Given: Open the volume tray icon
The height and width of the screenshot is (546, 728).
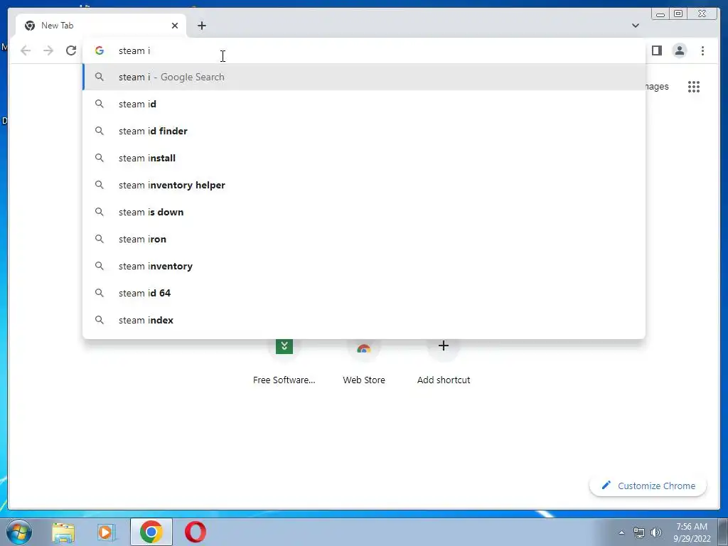Looking at the screenshot, I should pos(656,532).
